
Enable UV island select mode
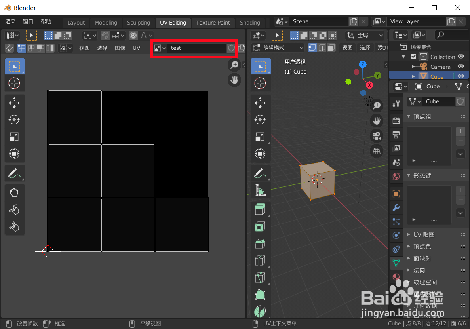click(x=50, y=48)
